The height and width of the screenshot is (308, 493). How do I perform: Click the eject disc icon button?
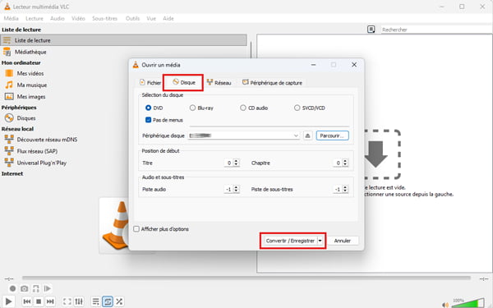point(308,136)
